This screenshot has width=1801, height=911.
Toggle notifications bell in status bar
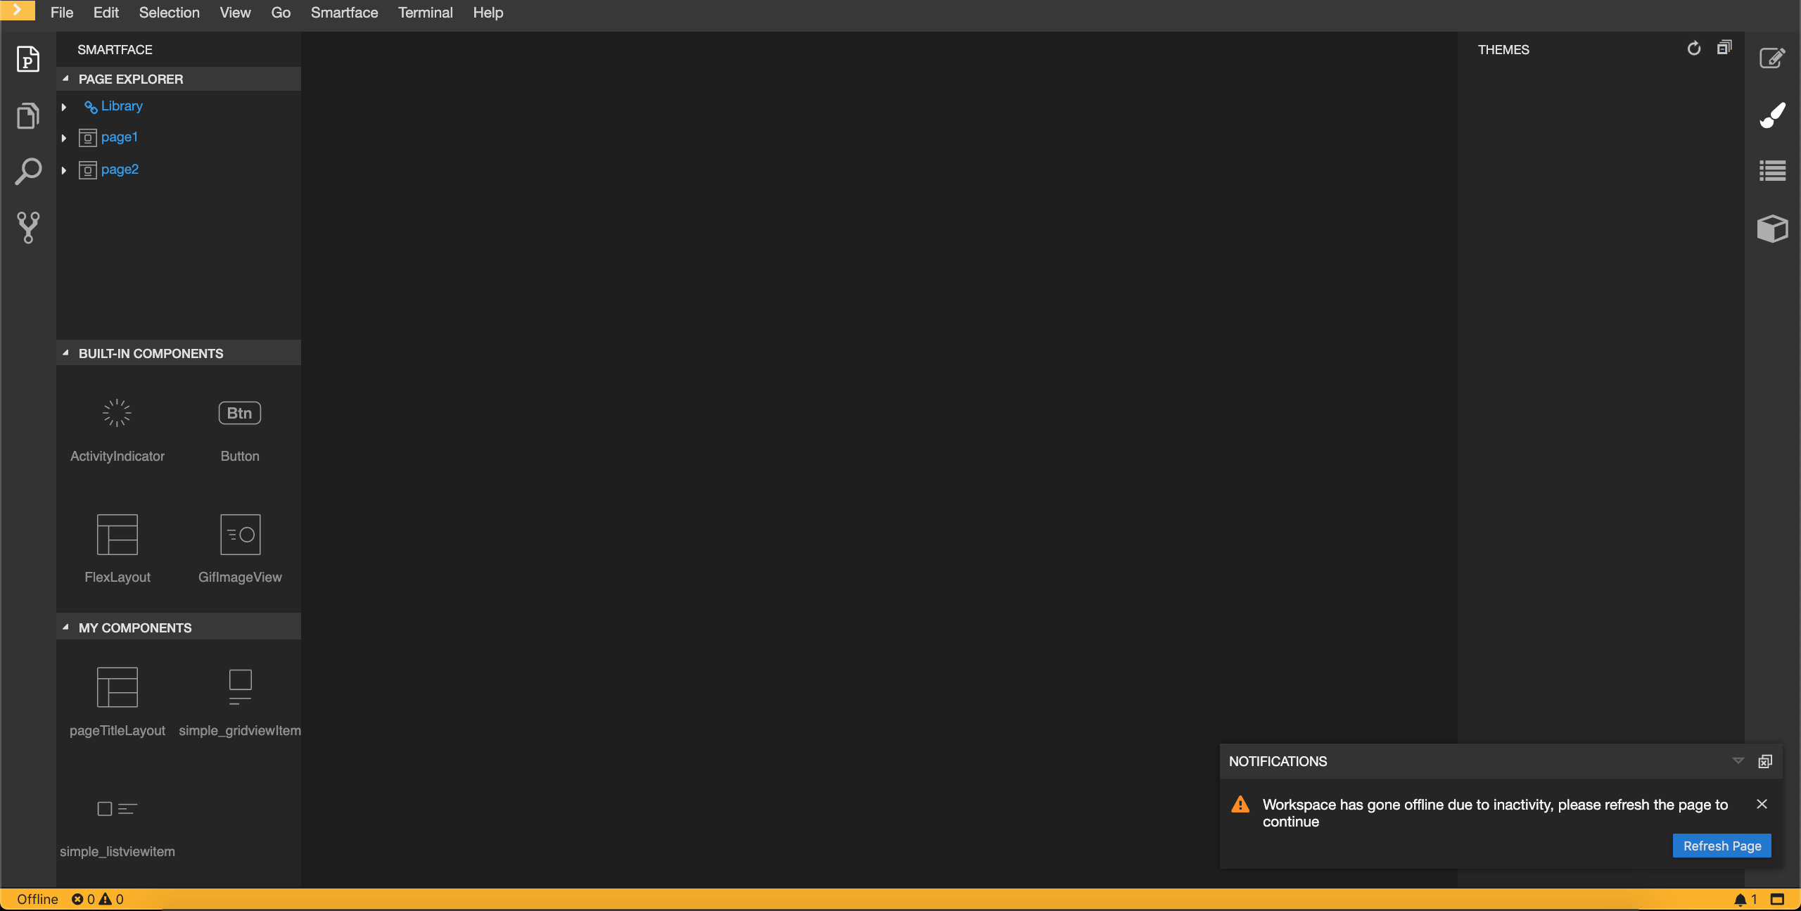tap(1740, 899)
